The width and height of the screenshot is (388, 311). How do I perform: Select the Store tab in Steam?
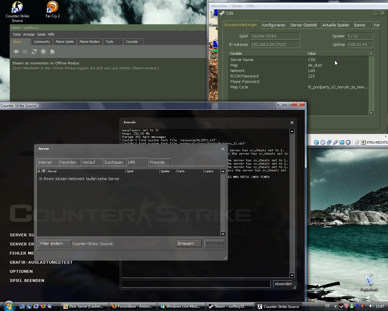click(20, 42)
